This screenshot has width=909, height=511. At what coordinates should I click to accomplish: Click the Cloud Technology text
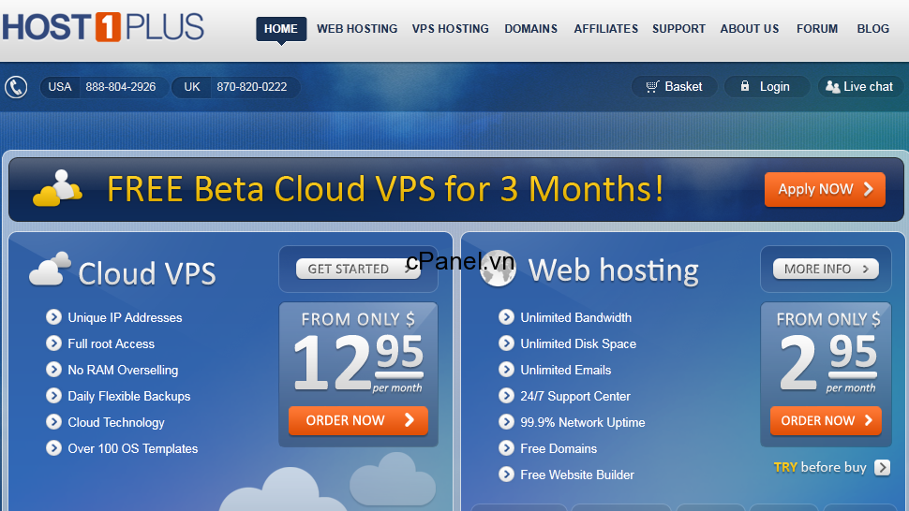(116, 422)
